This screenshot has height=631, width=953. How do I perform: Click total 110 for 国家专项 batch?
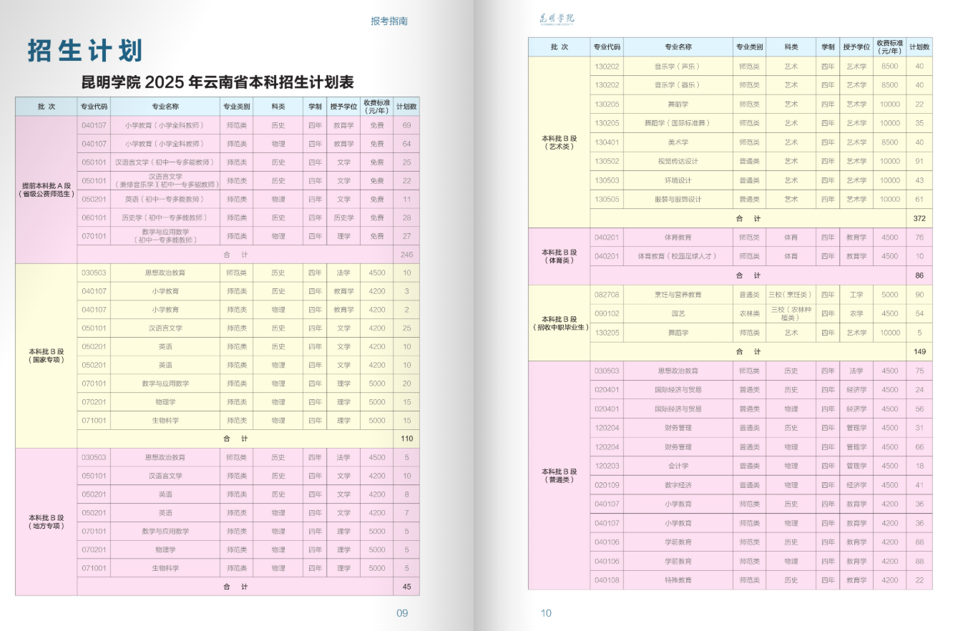406,439
